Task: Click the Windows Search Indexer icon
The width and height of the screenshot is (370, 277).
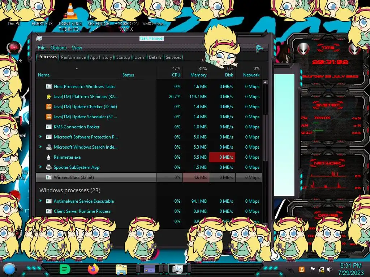Action: [49, 147]
